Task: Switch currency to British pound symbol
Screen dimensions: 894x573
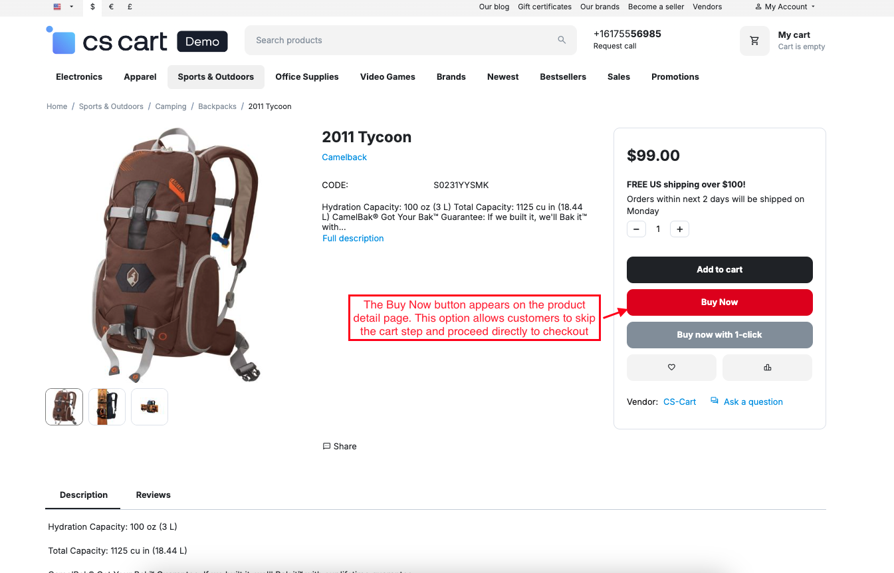Action: pos(130,7)
